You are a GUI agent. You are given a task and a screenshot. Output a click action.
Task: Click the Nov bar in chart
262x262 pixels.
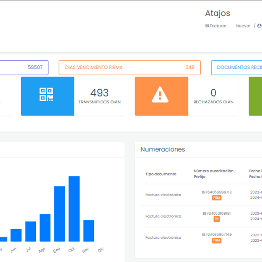click(x=88, y=231)
